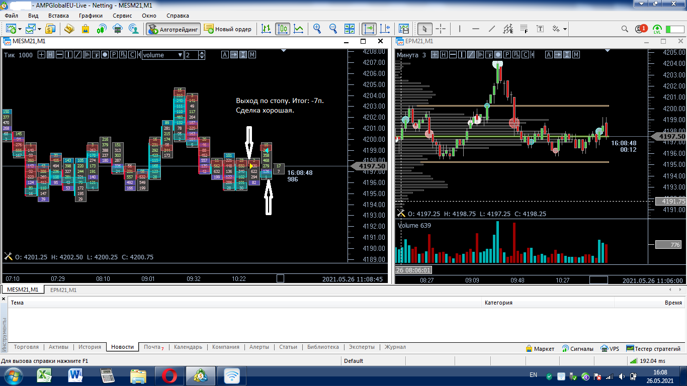Expand the profiles dropdown arrow
This screenshot has height=386, width=687.
tap(39, 29)
